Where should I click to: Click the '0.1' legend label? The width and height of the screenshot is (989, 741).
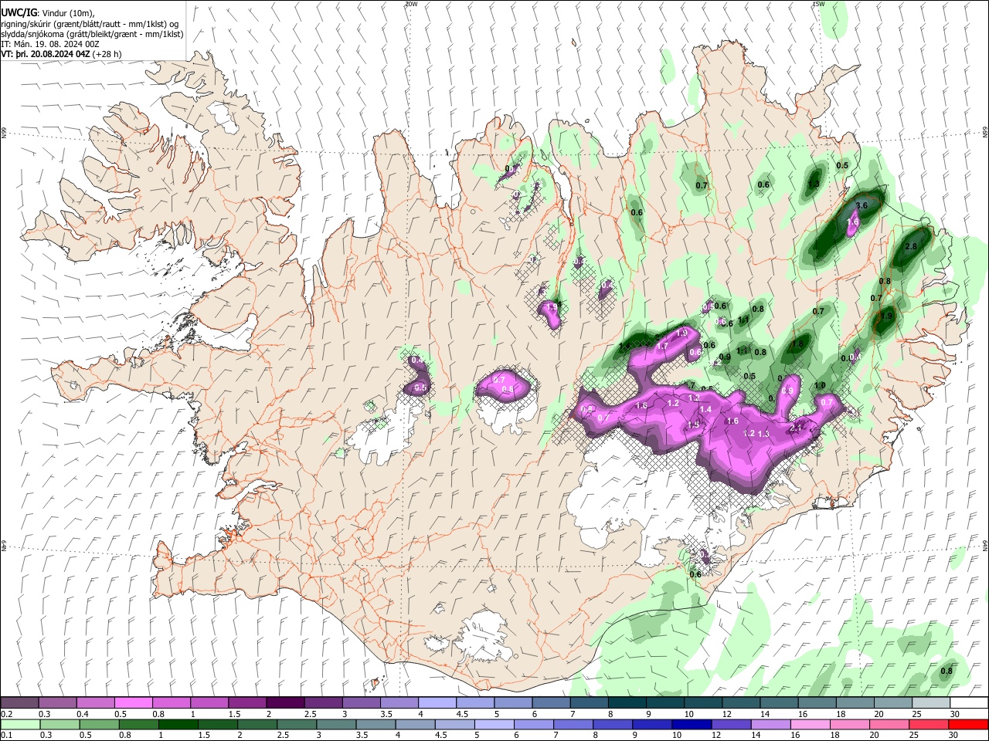click(x=5, y=736)
